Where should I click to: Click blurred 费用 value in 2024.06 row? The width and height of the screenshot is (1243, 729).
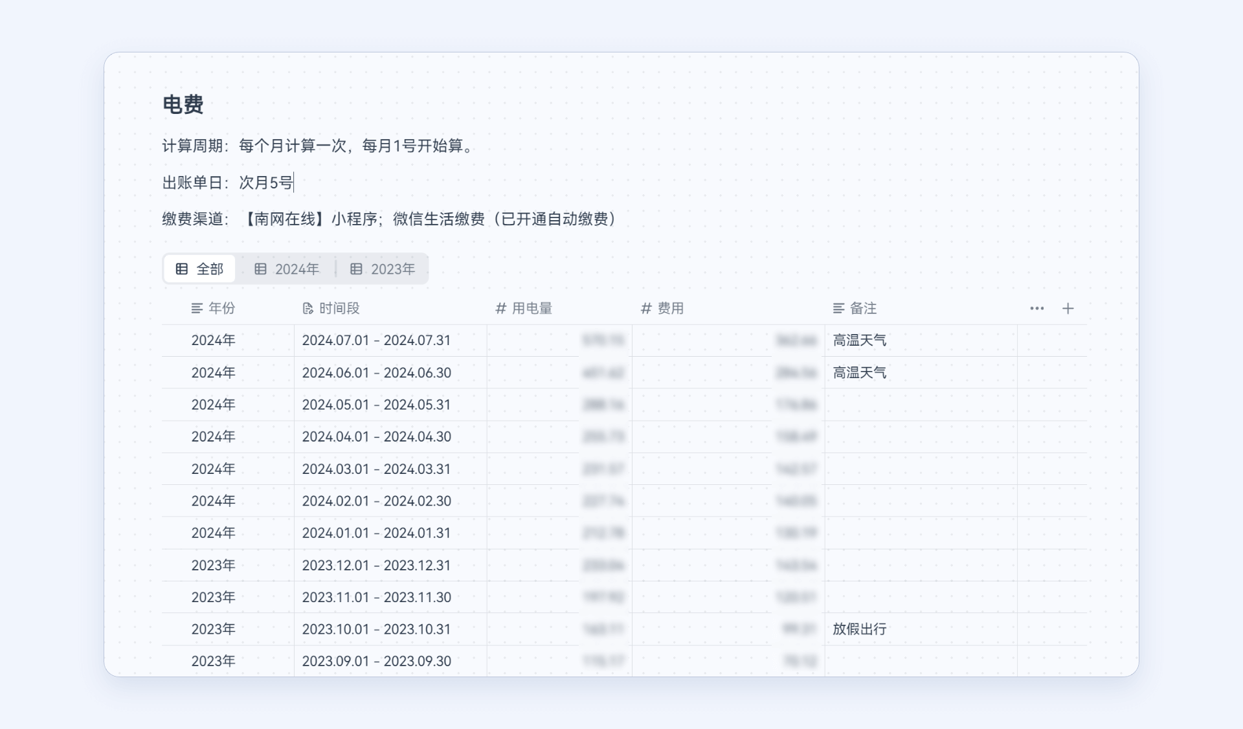(x=796, y=373)
